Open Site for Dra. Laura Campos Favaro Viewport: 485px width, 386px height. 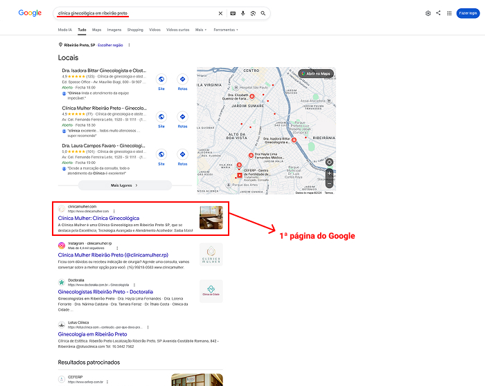[161, 158]
